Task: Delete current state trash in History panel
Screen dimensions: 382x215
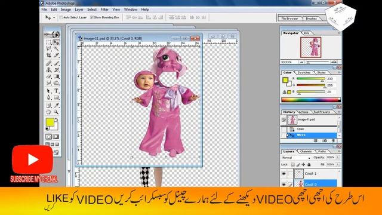Action: pyautogui.click(x=333, y=141)
